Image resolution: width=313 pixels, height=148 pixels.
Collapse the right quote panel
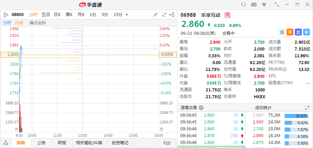(172, 15)
